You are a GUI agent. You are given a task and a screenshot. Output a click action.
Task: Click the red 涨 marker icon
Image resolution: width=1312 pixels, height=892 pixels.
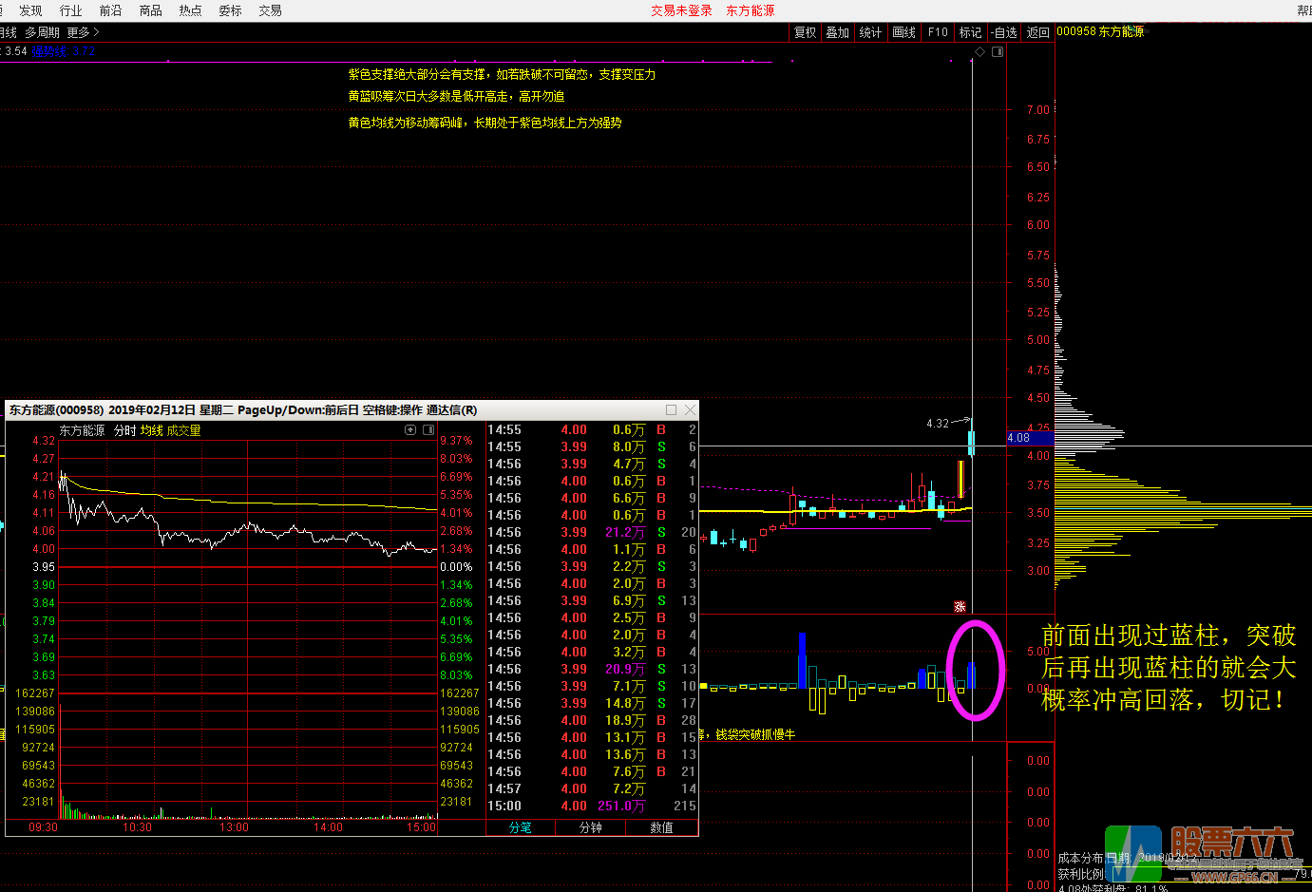pyautogui.click(x=960, y=606)
